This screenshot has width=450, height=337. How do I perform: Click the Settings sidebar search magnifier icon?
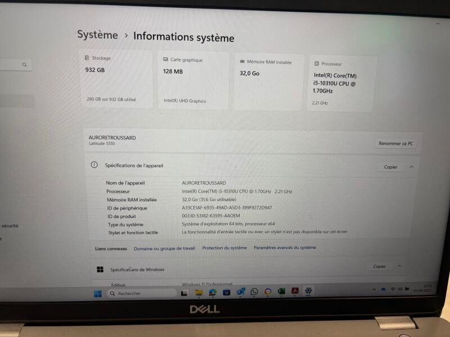25,65
